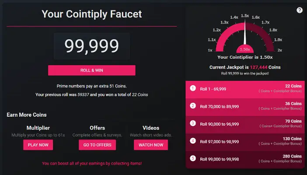
Task: Click the number 5 tier circle icon
Action: click(193, 158)
